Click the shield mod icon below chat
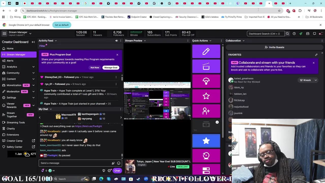The height and width of the screenshot is (183, 325). pyautogui.click(x=104, y=171)
